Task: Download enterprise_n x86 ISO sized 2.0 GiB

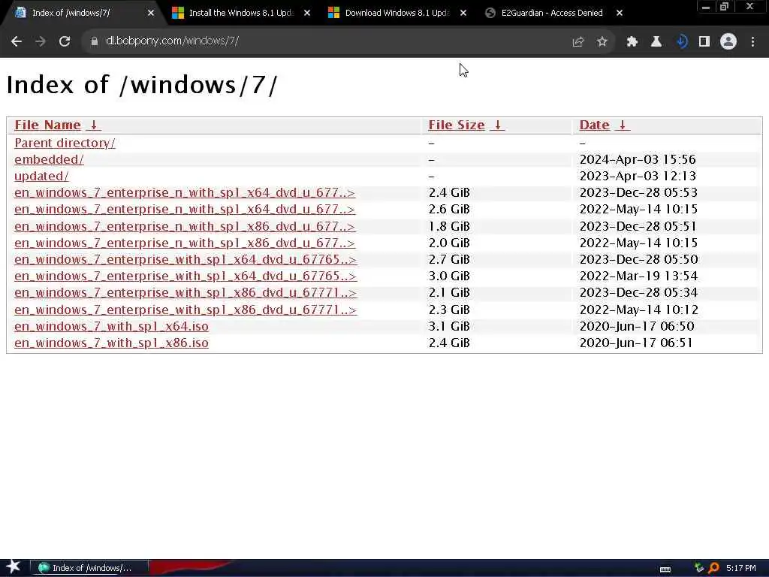Action: pos(185,243)
